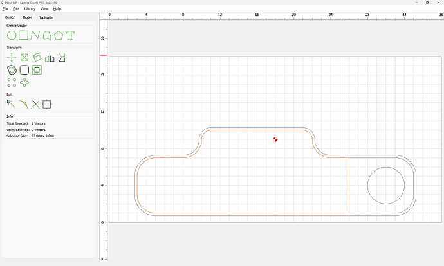
Task: Click the Rotate transform icon
Action: tap(37, 57)
